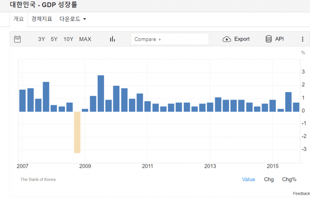Click the API database icon

coord(268,39)
